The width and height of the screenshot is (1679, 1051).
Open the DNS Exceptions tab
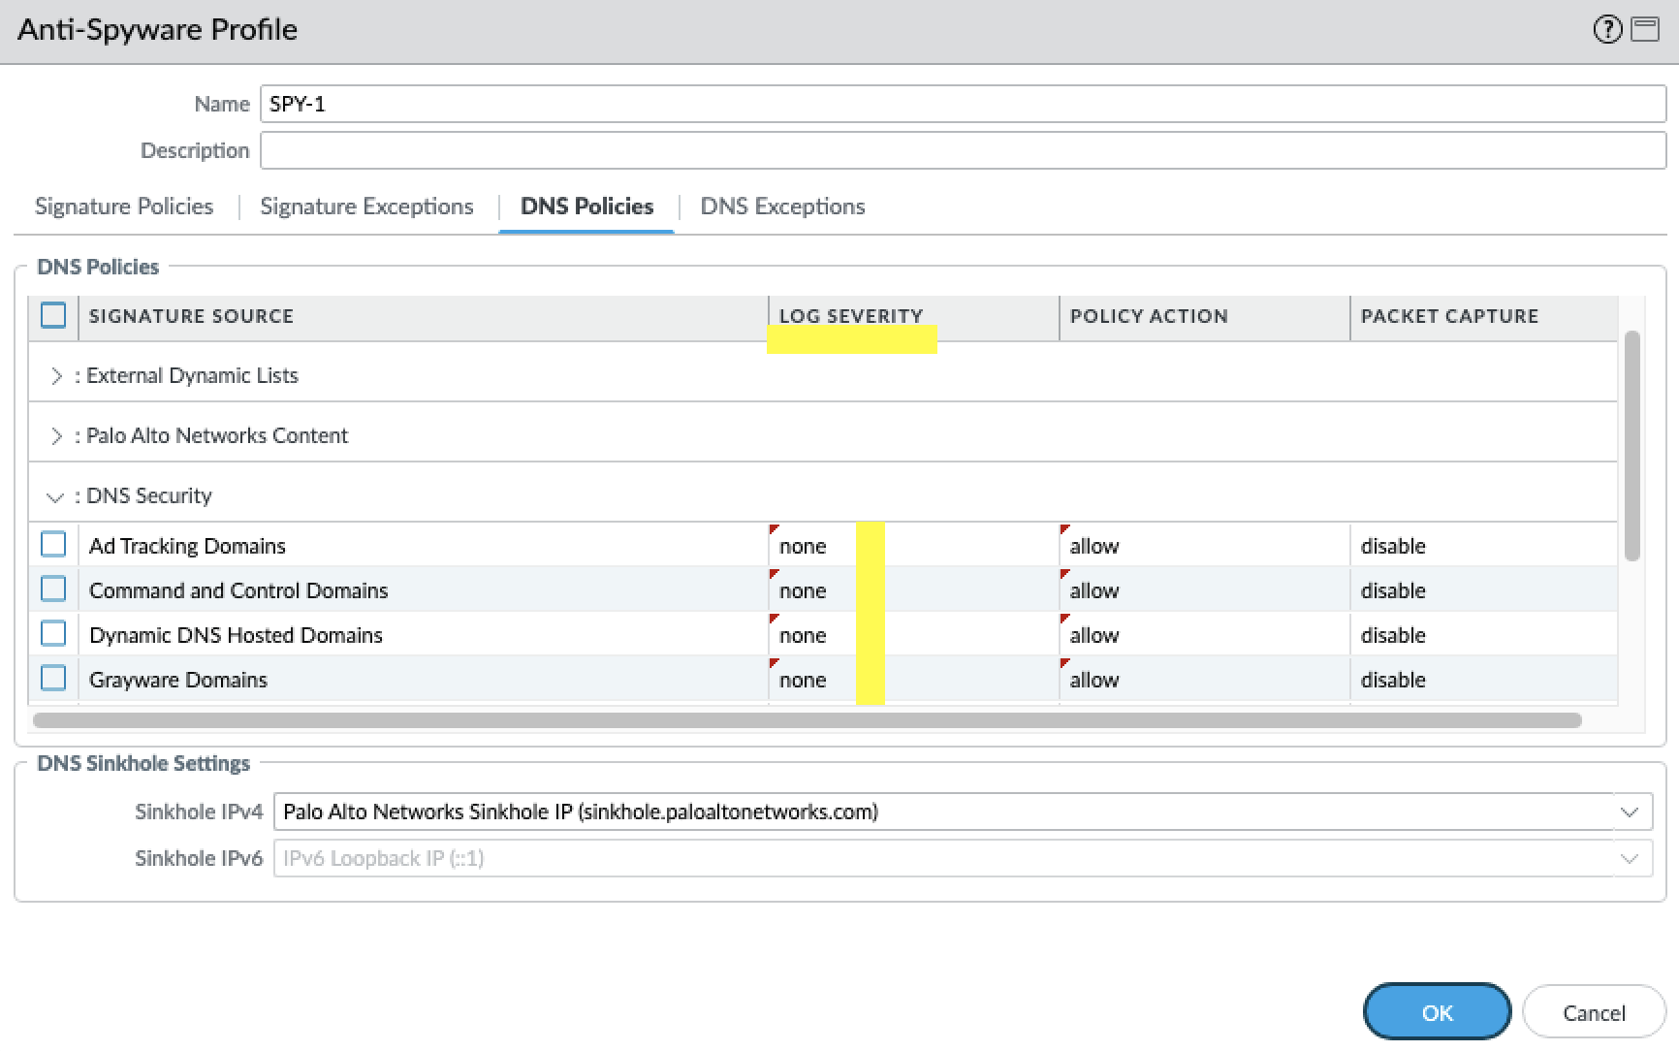coord(782,207)
